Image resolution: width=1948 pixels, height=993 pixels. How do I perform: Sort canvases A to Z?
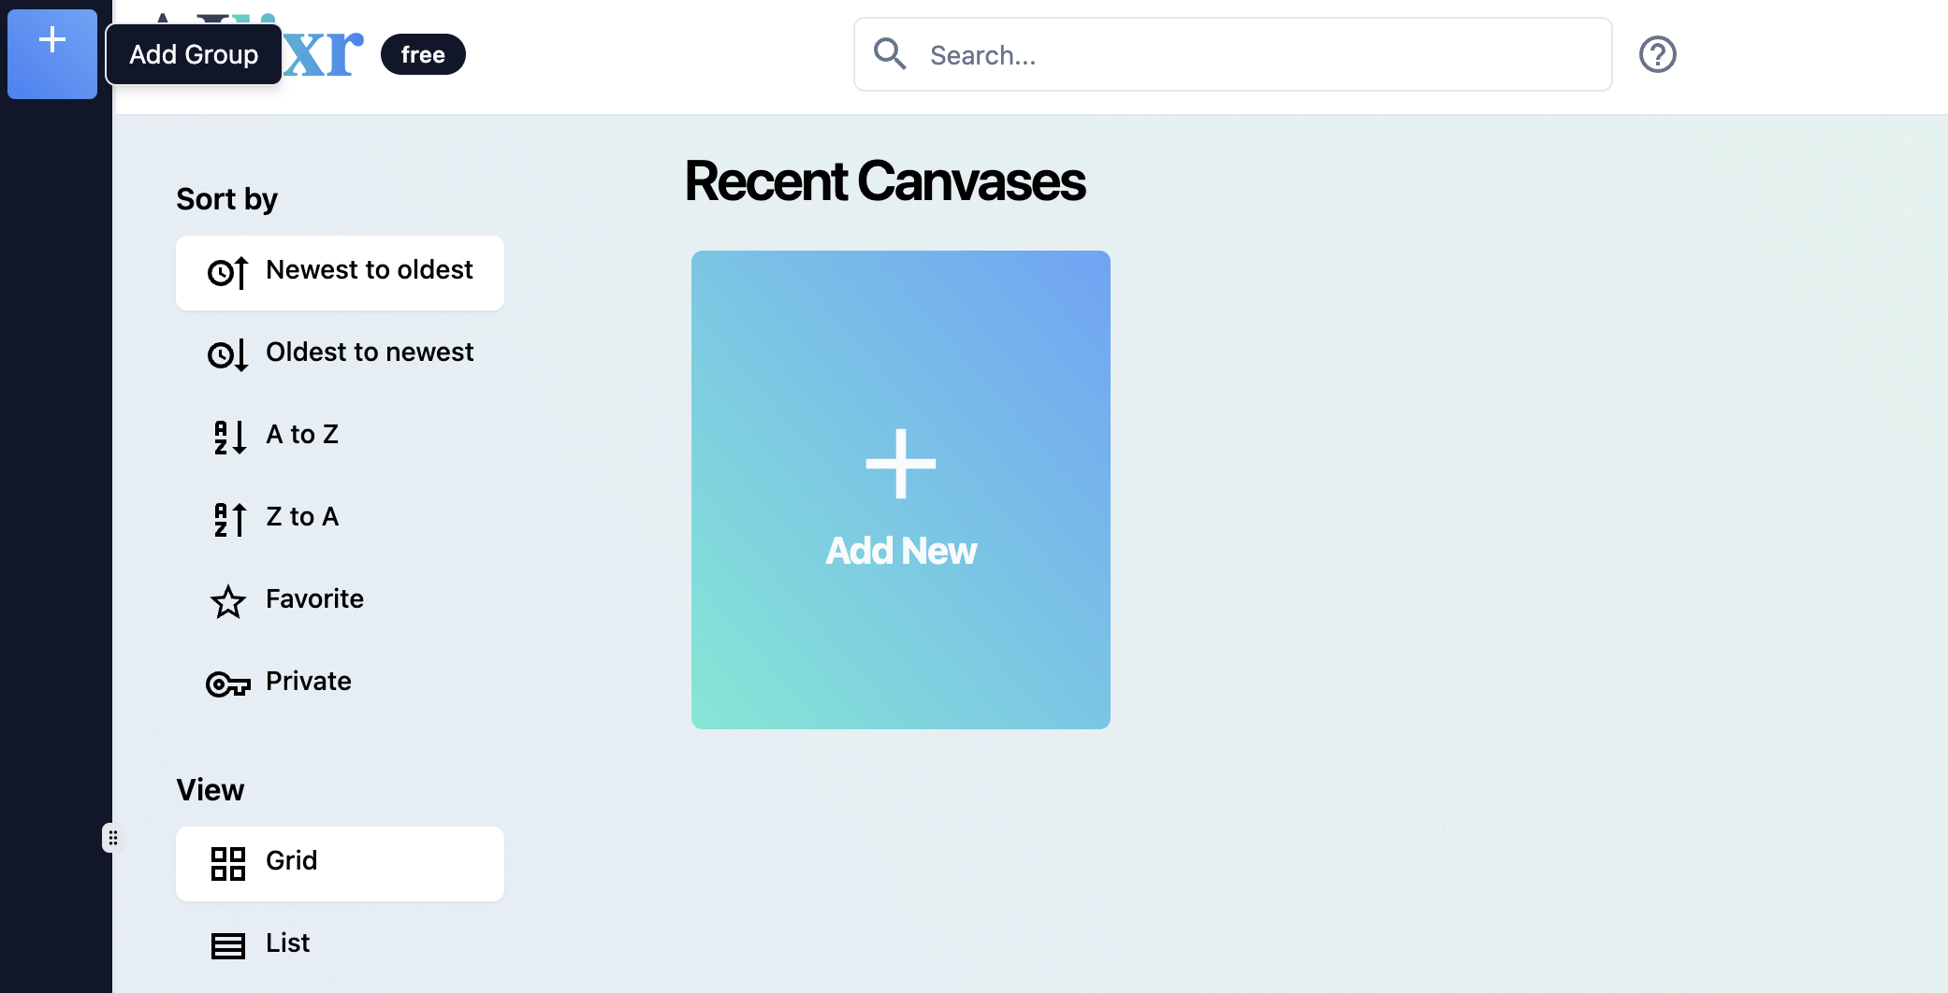(x=301, y=435)
